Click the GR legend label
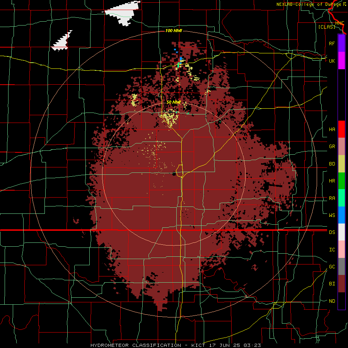The image size is (348, 348). (332, 147)
